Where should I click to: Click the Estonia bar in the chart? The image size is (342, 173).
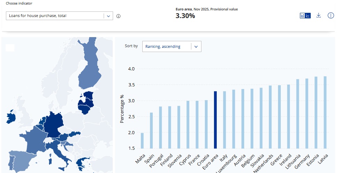click(316, 113)
